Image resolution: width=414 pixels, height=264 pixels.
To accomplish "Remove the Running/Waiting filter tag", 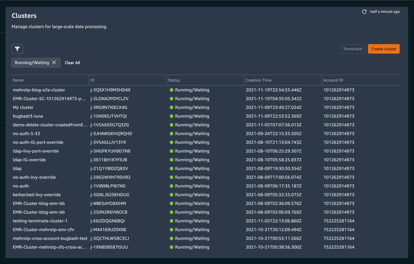I will 54,63.
